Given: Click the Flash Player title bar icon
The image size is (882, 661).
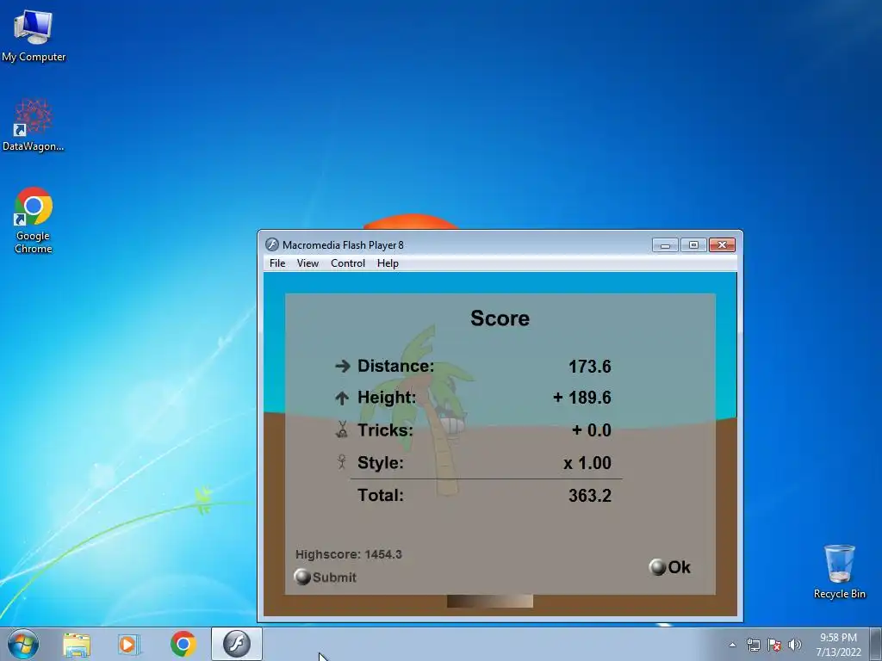Looking at the screenshot, I should 271,244.
